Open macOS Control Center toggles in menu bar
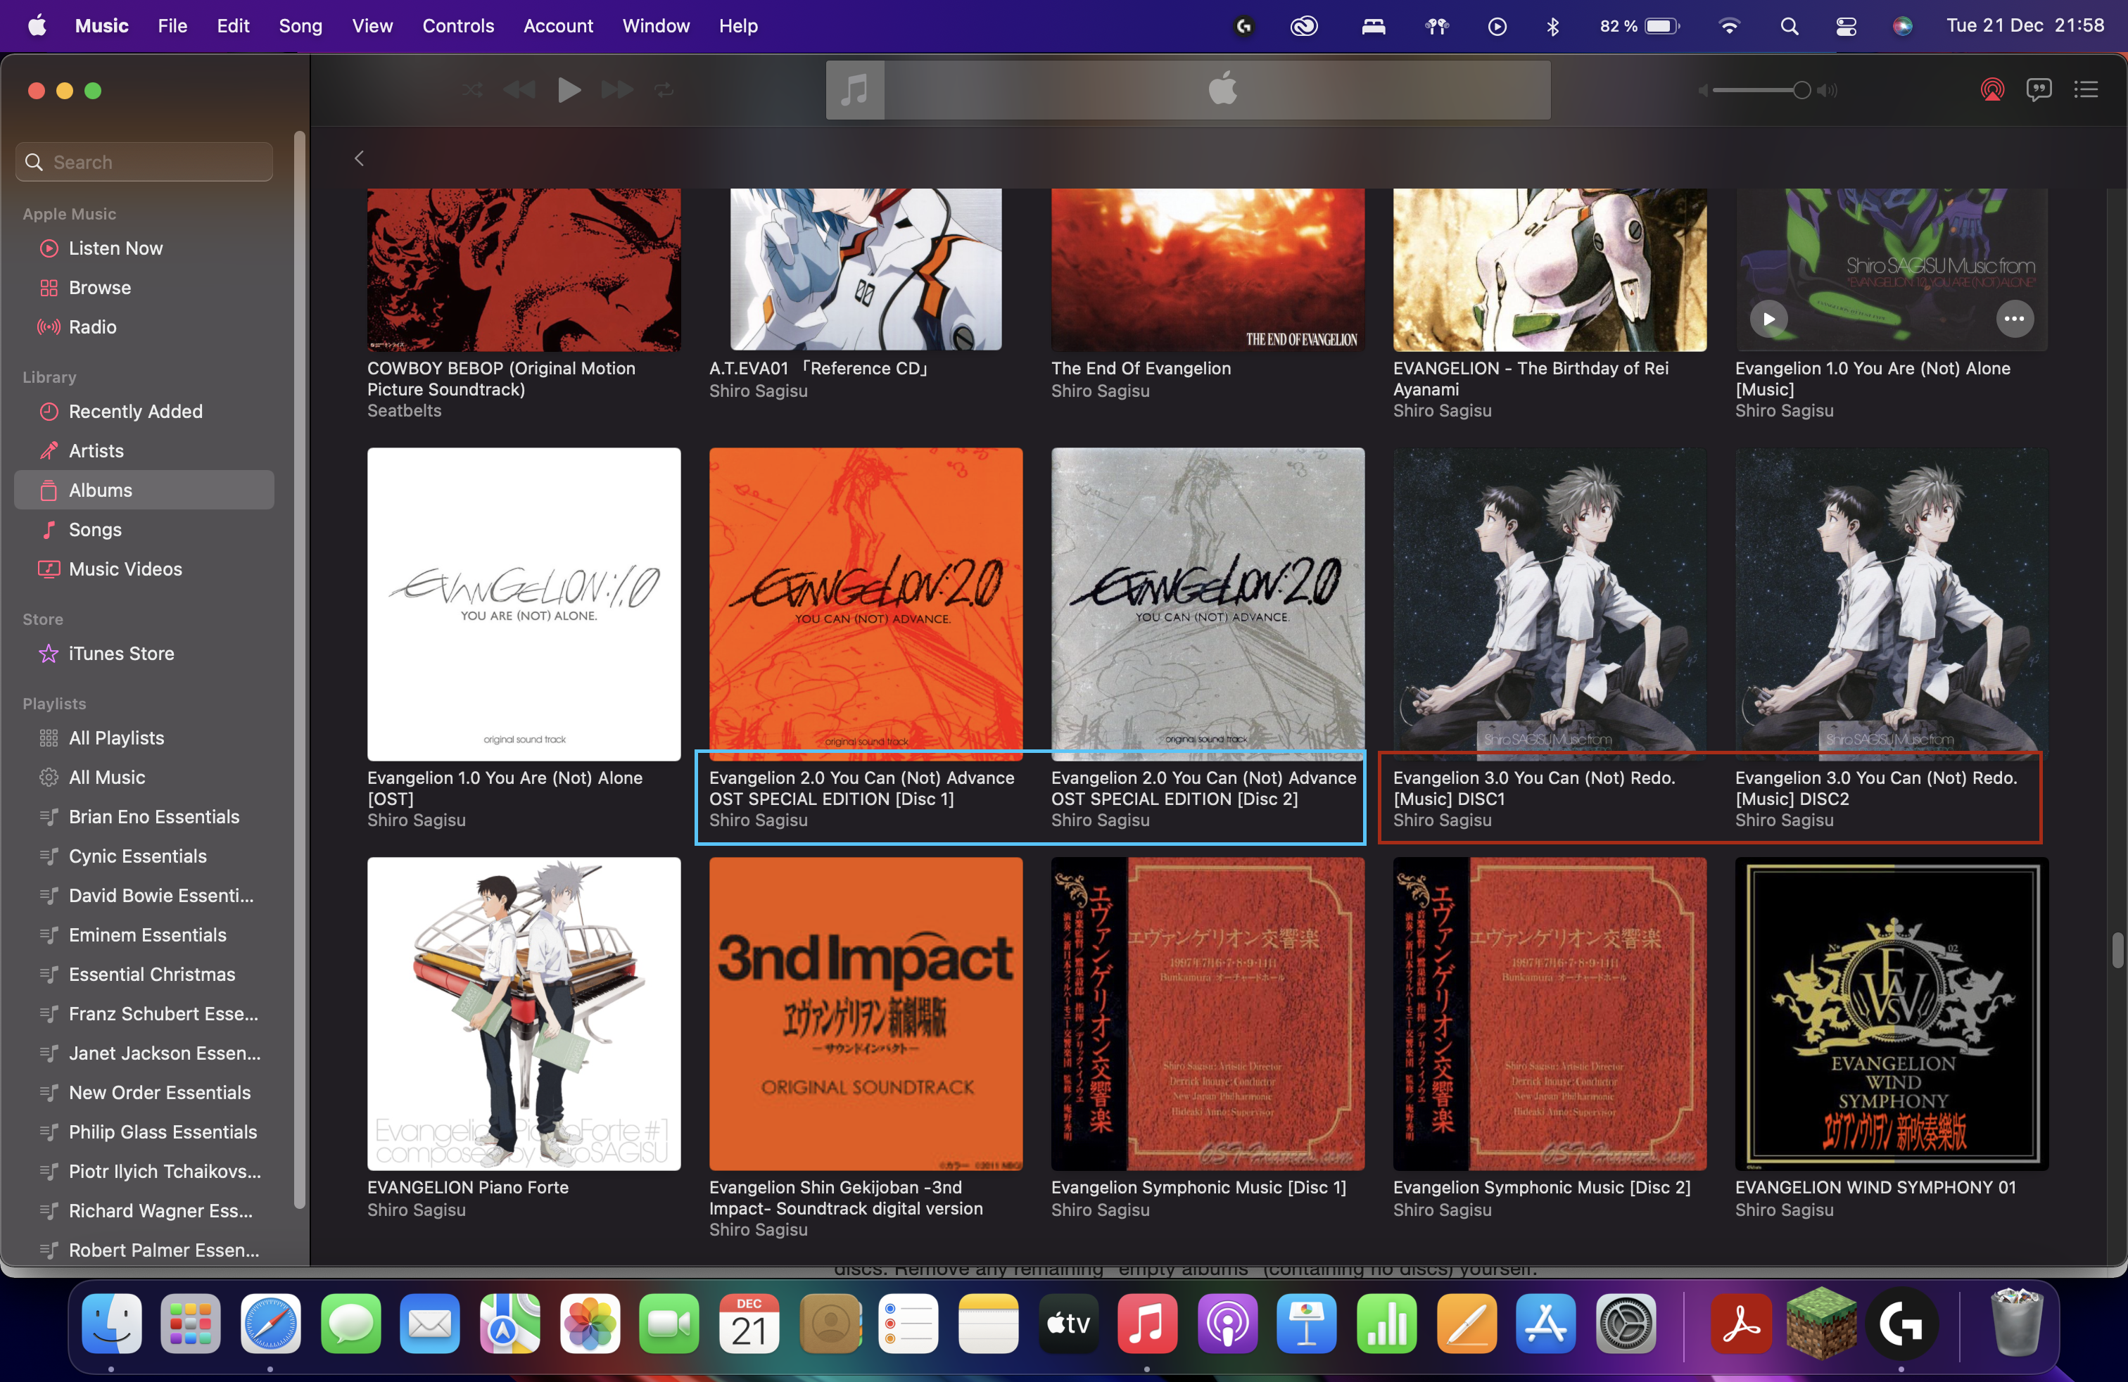This screenshot has width=2128, height=1382. pyautogui.click(x=1845, y=26)
